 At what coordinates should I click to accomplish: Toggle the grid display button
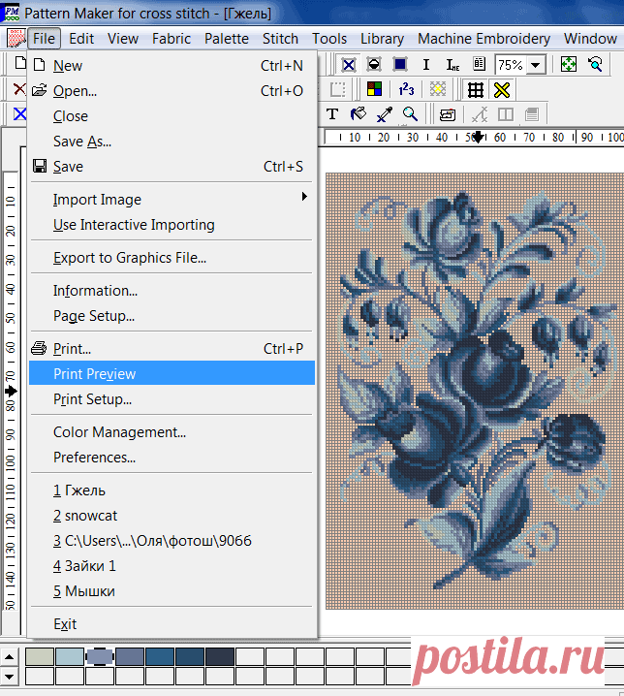[x=475, y=90]
